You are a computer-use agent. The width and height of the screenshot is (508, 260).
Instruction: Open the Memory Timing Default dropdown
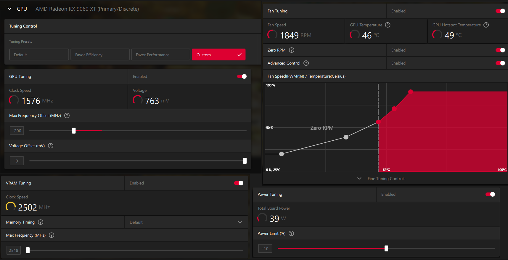(x=186, y=222)
